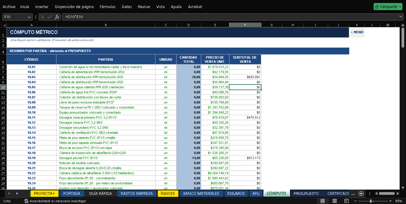Open the Name Box dropdown arrow

click(29, 17)
